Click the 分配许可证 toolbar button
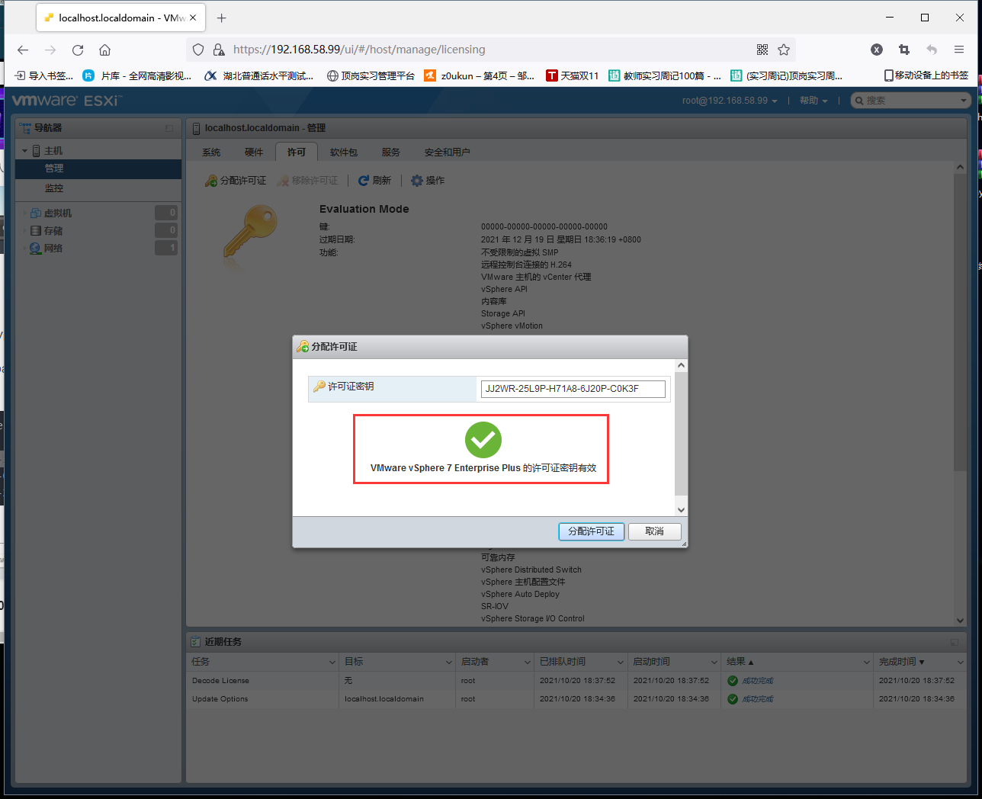This screenshot has width=982, height=799. pyautogui.click(x=236, y=181)
